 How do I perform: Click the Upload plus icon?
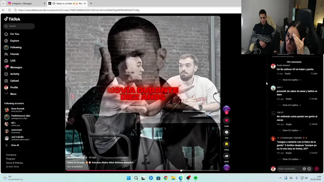click(x=6, y=81)
